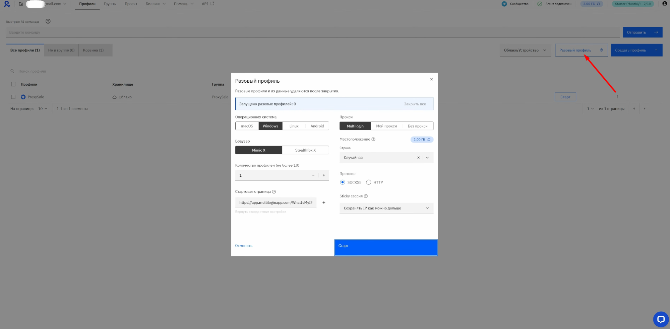Click the ProxySale profile browser icon
The height and width of the screenshot is (329, 670).
point(23,97)
